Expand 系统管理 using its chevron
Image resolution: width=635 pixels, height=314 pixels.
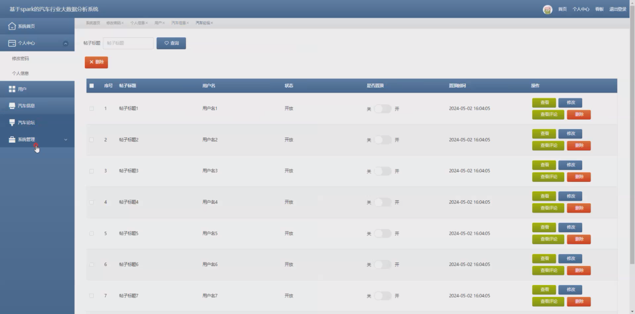tap(65, 140)
